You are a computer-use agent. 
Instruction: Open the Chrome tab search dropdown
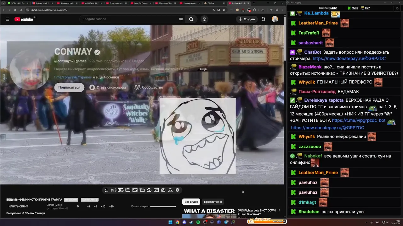pyautogui.click(x=3, y=3)
